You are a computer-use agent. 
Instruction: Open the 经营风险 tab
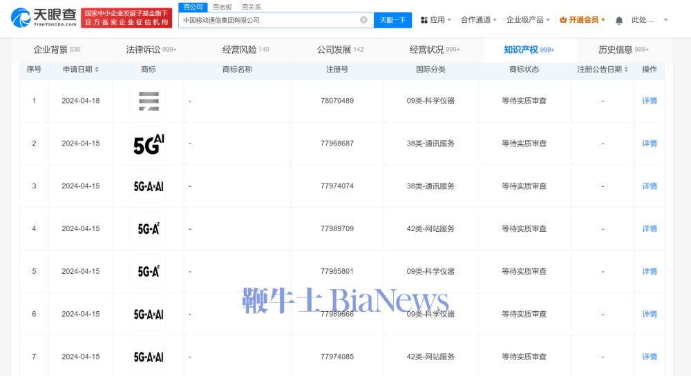coord(245,50)
